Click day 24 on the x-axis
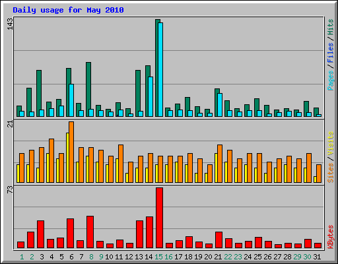Image resolution: width=338 pixels, height=264 pixels. pos(248,257)
